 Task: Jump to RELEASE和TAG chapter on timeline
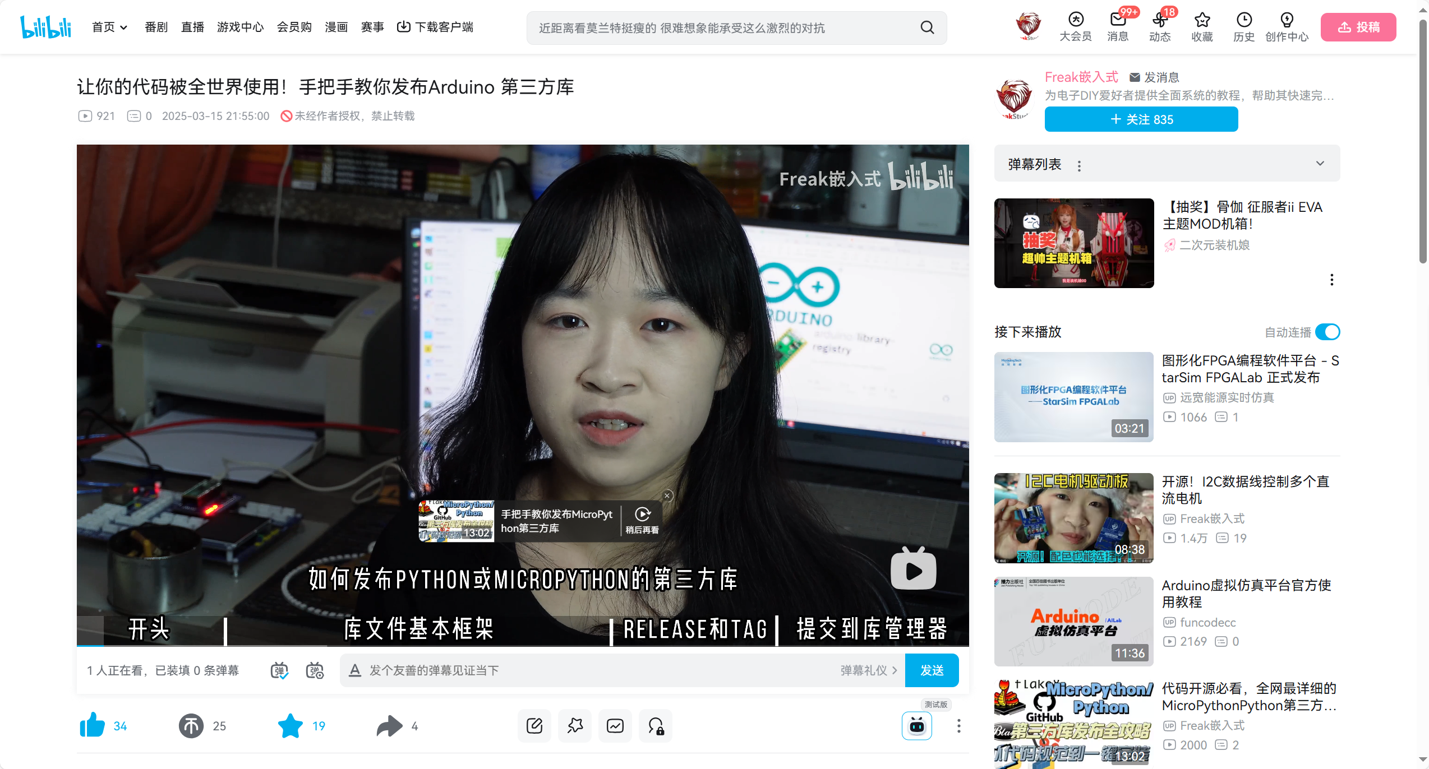tap(694, 629)
